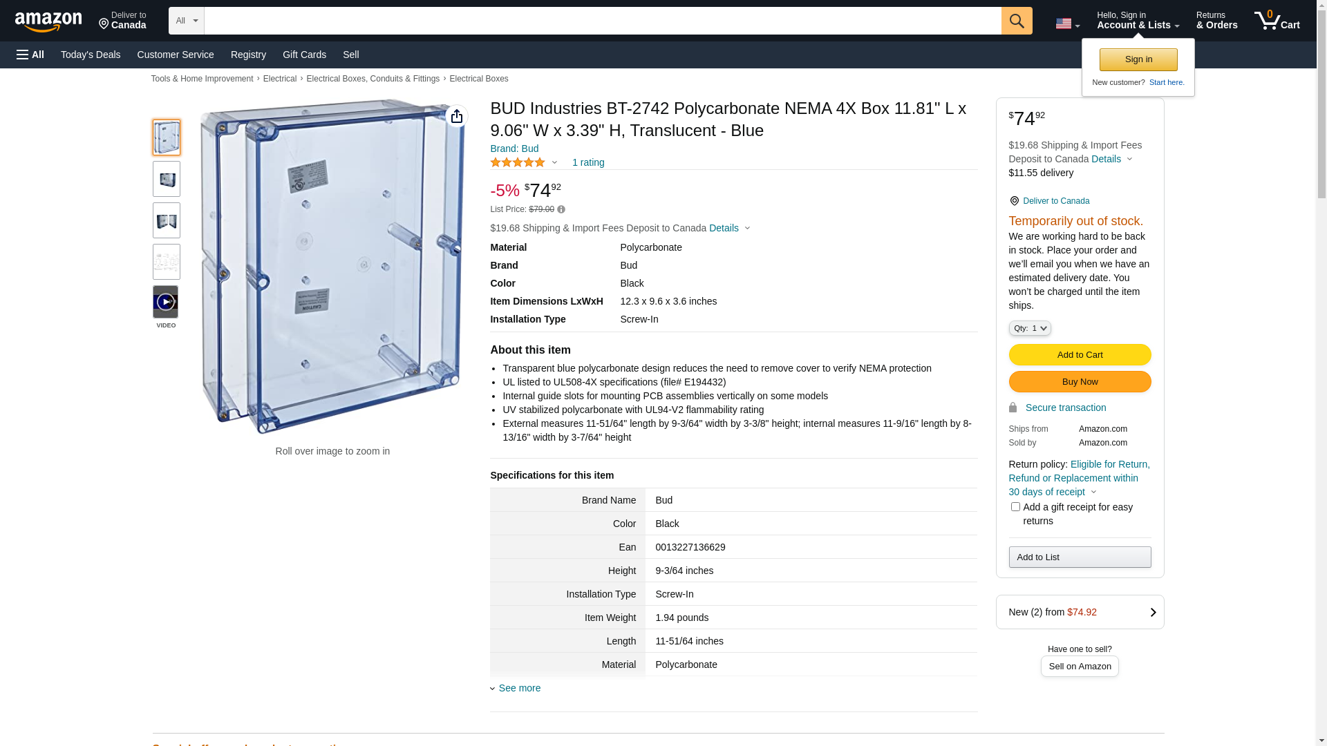Play the product video thumbnail
1327x746 pixels.
click(x=166, y=302)
